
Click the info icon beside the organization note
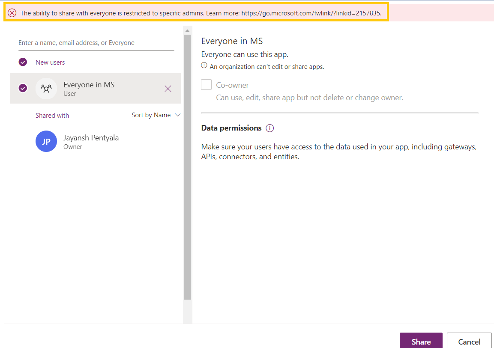tap(204, 66)
